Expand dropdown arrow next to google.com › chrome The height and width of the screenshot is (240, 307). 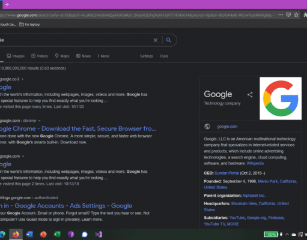[x=39, y=121]
